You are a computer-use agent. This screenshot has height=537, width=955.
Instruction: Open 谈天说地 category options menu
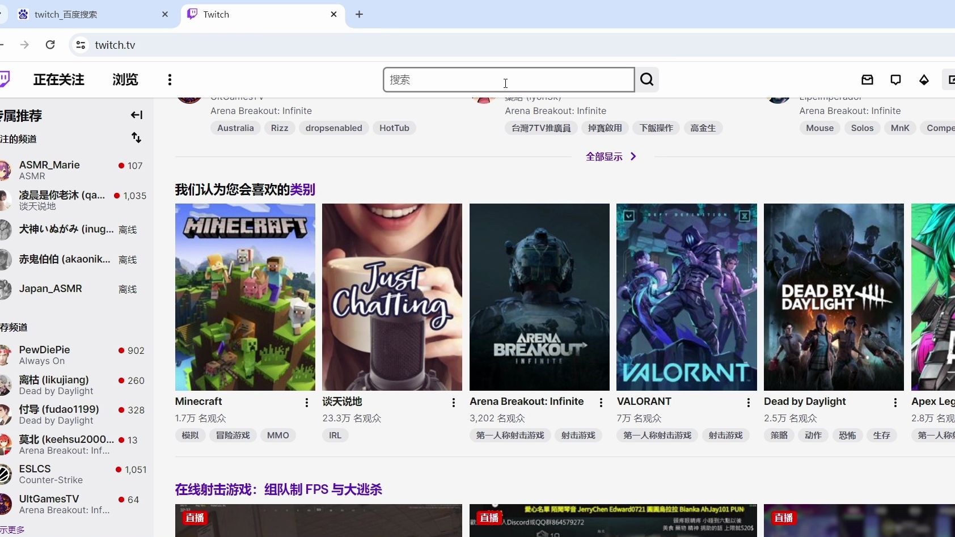point(454,402)
